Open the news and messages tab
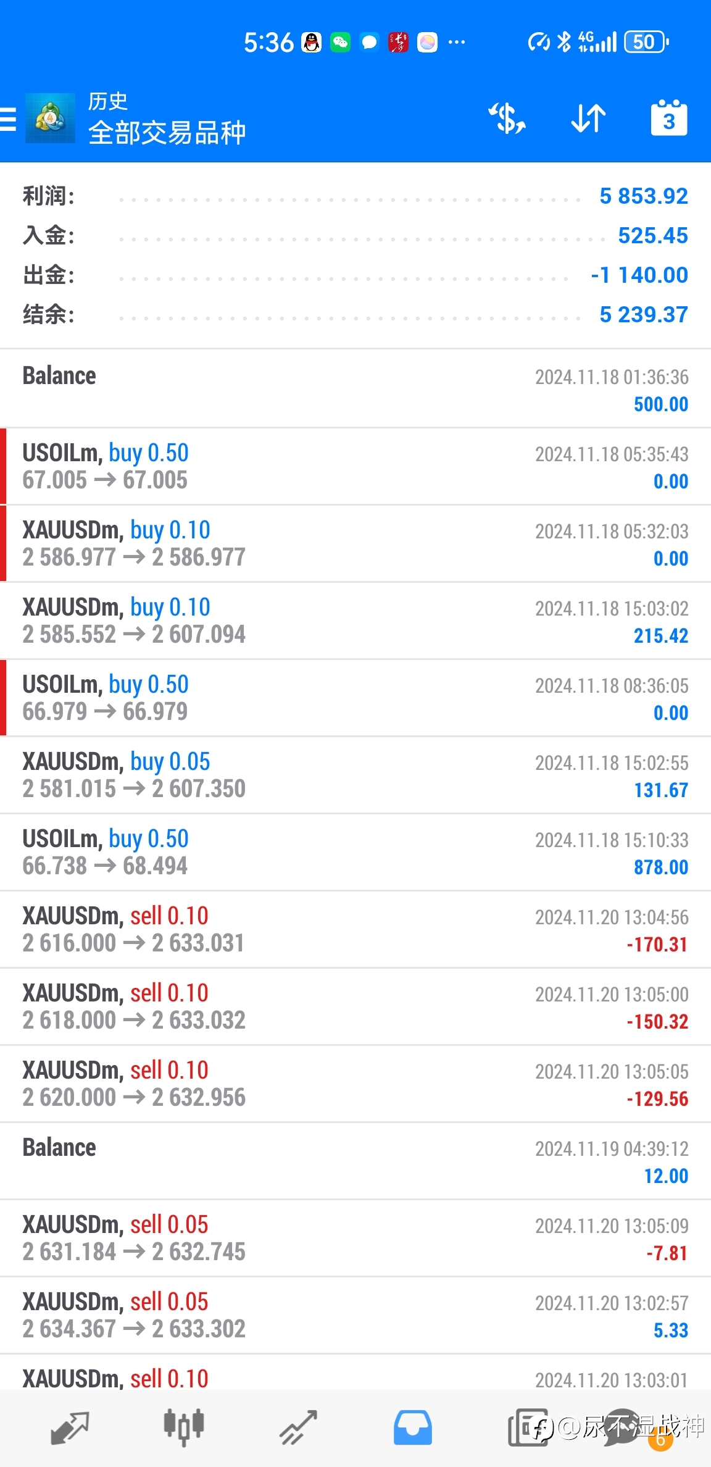The height and width of the screenshot is (1467, 711). [x=528, y=1428]
